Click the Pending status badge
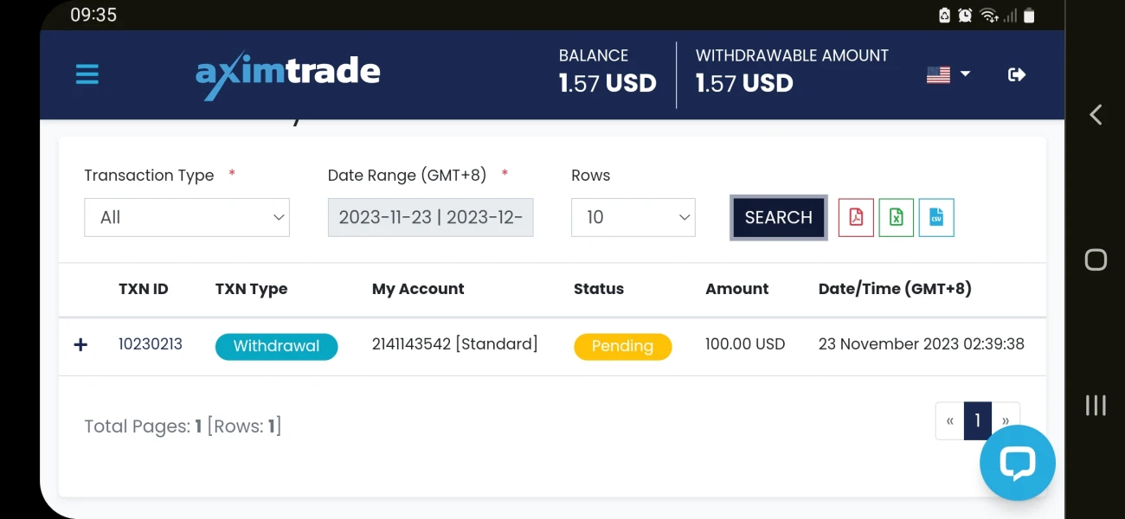Screen dimensions: 1125x519 622,346
